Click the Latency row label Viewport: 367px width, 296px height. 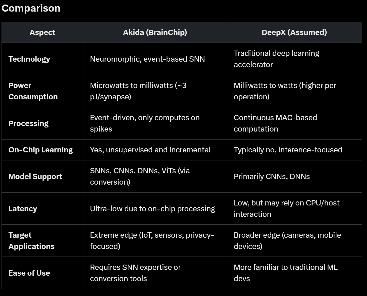[23, 209]
